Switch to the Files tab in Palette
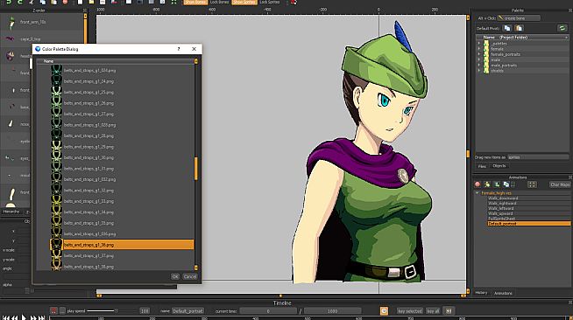This screenshot has height=320, width=573. tap(482, 166)
